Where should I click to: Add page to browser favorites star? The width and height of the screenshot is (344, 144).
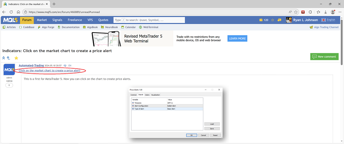(x=296, y=12)
